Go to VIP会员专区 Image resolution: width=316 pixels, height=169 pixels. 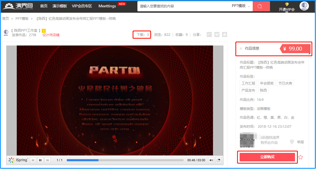[x=82, y=6]
